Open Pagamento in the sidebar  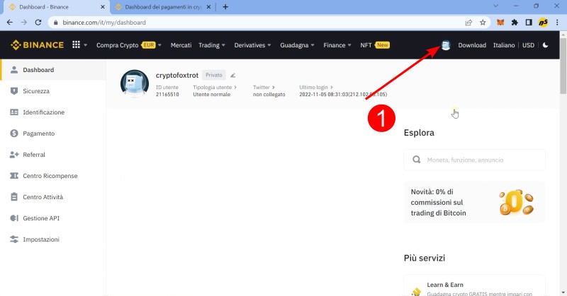click(x=53, y=134)
